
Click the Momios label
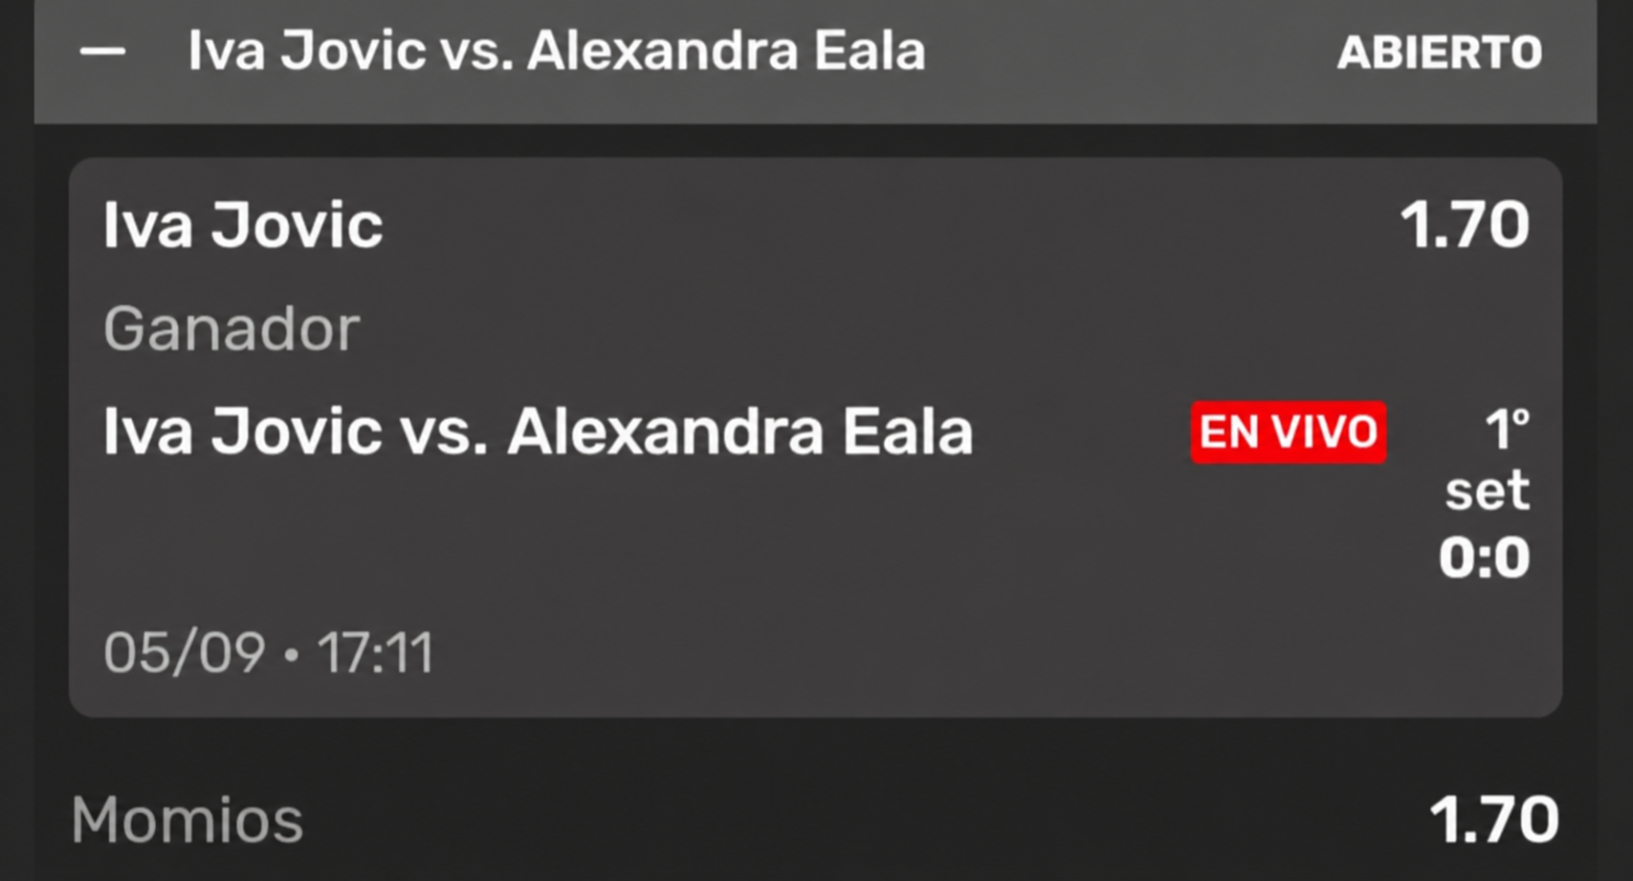[x=188, y=821]
